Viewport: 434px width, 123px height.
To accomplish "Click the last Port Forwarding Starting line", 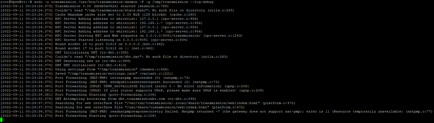I will (78, 116).
